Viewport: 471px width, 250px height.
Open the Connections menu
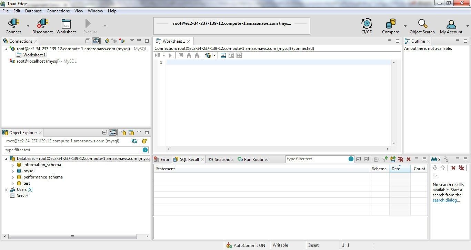click(58, 11)
